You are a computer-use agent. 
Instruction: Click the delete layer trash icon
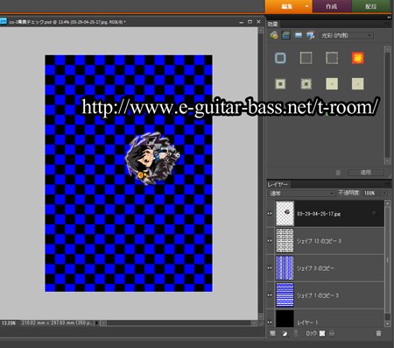click(x=378, y=333)
